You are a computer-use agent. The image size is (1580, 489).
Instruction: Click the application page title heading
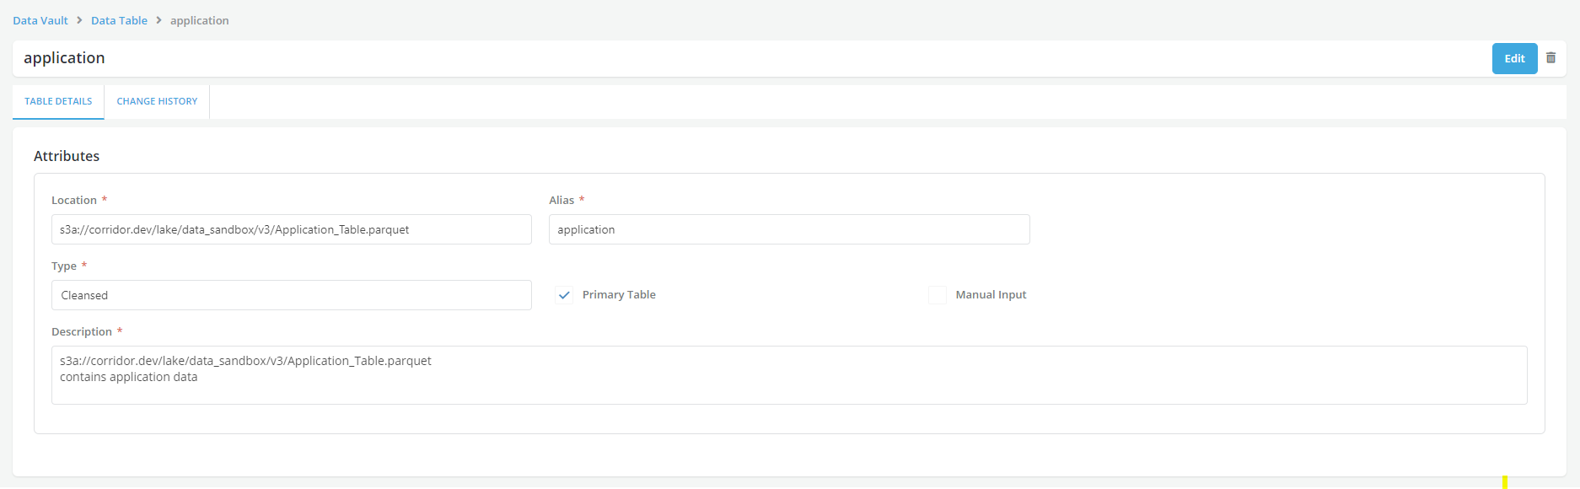pyautogui.click(x=64, y=58)
